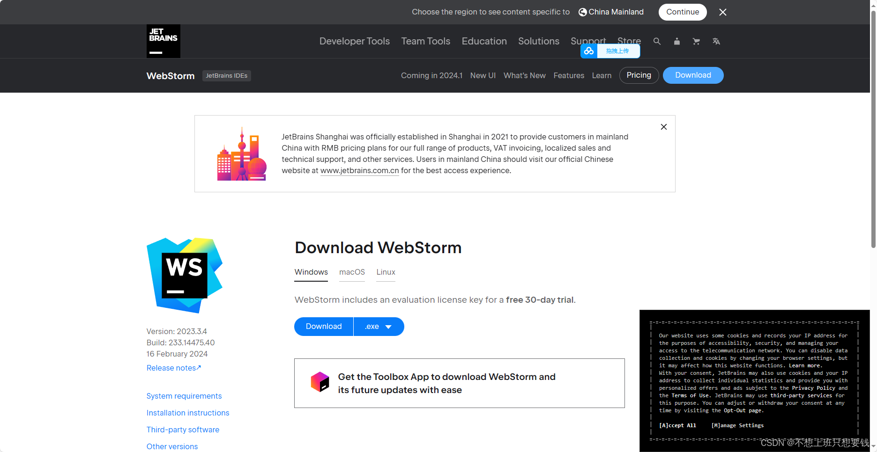Open the Store menu
Image resolution: width=877 pixels, height=452 pixels.
click(x=629, y=40)
